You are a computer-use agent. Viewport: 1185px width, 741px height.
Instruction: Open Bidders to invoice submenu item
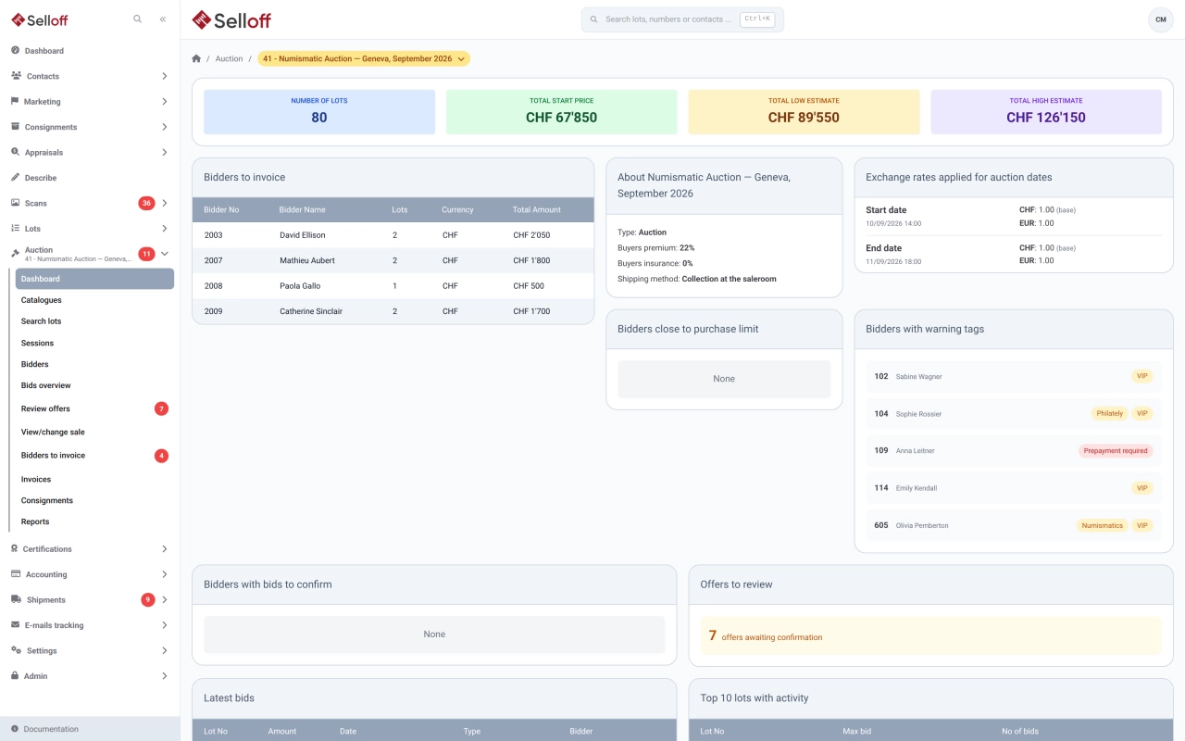click(94, 456)
